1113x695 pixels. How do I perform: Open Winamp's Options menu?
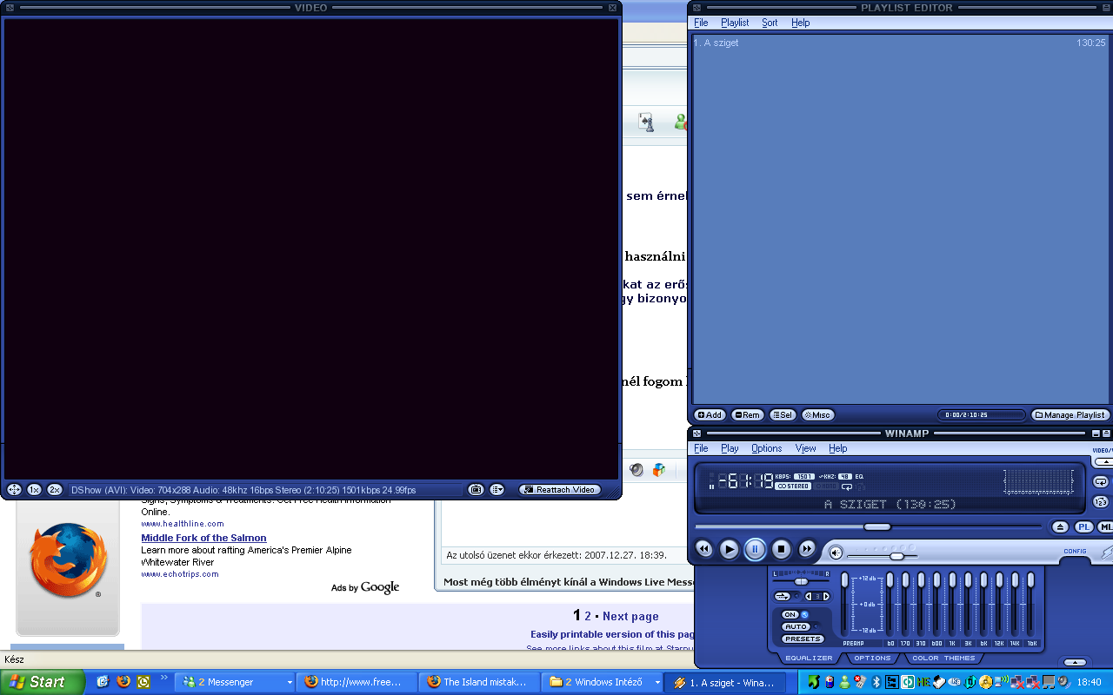point(767,449)
